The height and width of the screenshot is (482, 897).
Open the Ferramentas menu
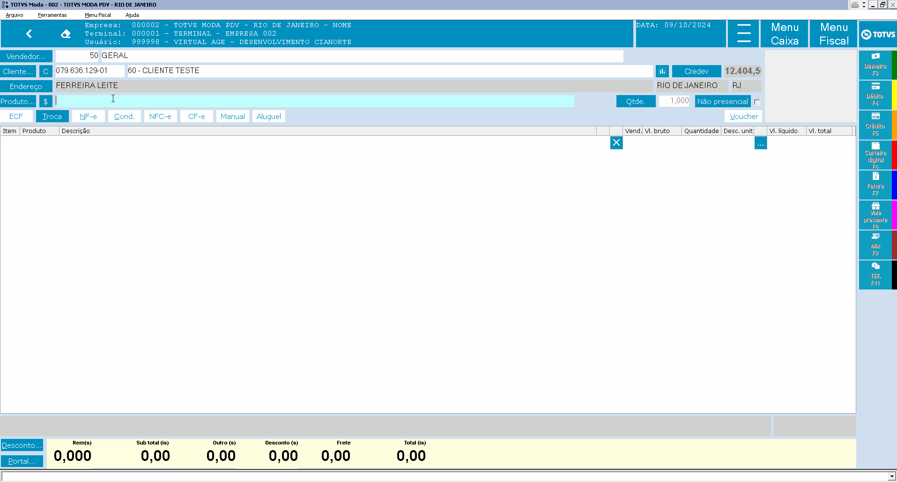coord(52,15)
